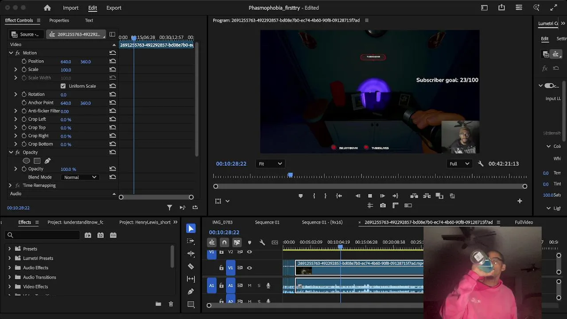
Task: Collapse the Opacity effect section
Action: pyautogui.click(x=11, y=152)
